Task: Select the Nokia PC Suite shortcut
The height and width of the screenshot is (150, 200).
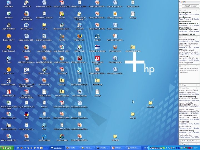Action: pos(80,48)
